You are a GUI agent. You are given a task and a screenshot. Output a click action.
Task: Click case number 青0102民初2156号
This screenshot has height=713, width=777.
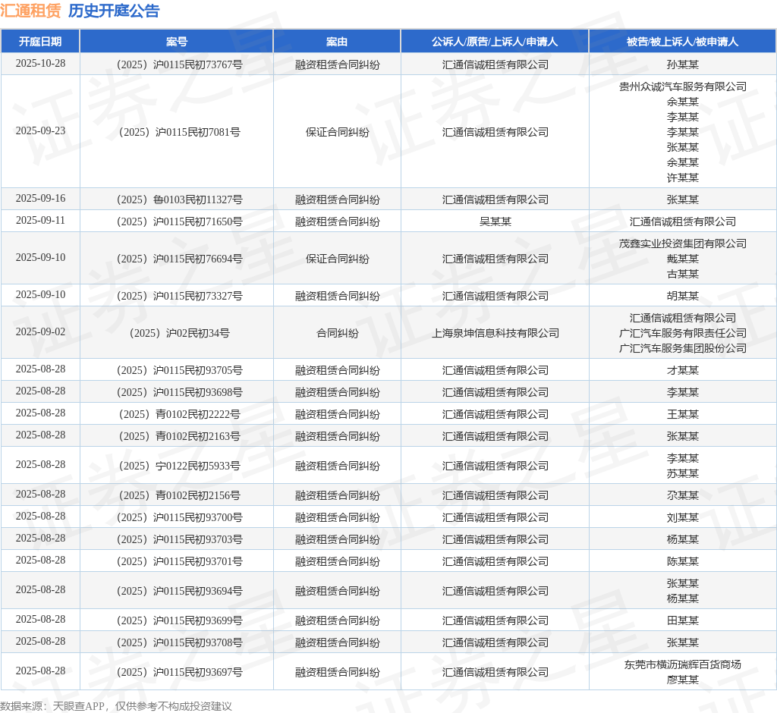179,495
